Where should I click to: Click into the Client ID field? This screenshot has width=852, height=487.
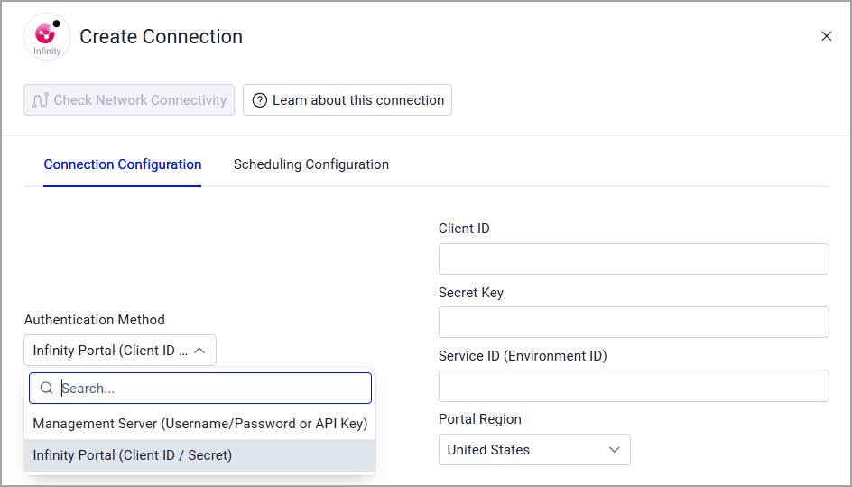pos(634,259)
